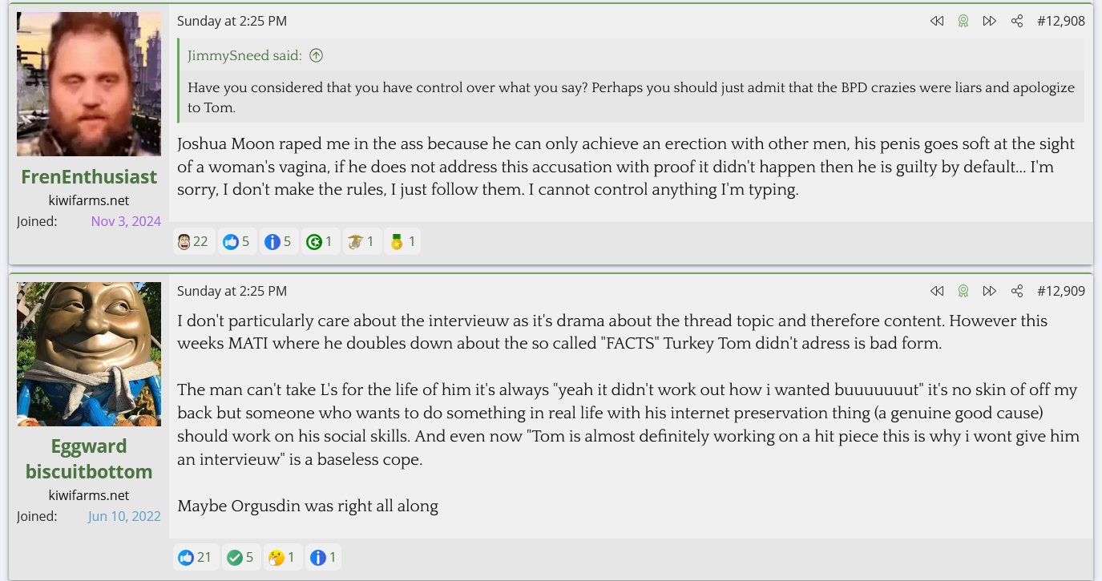
Task: Click the thinking emoji reaction
Action: tap(281, 557)
